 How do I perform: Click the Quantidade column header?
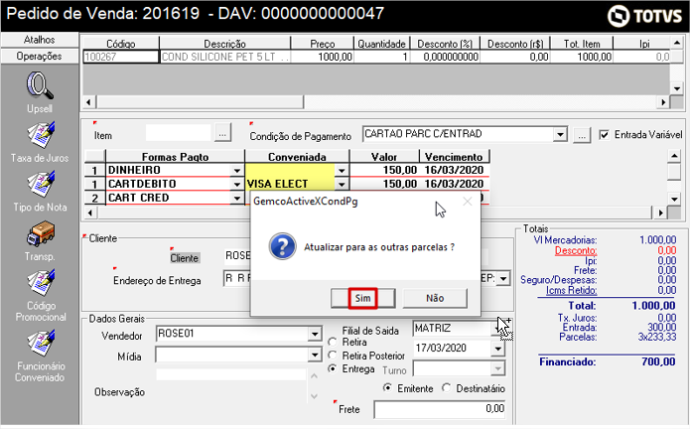click(x=381, y=44)
